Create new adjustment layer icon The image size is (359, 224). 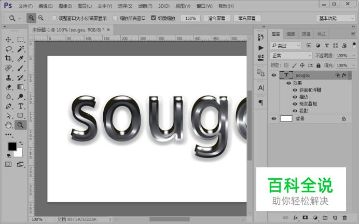pyautogui.click(x=315, y=218)
